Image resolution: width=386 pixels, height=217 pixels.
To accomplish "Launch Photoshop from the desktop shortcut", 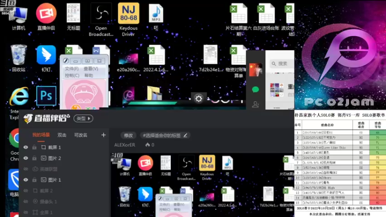I will (46, 96).
